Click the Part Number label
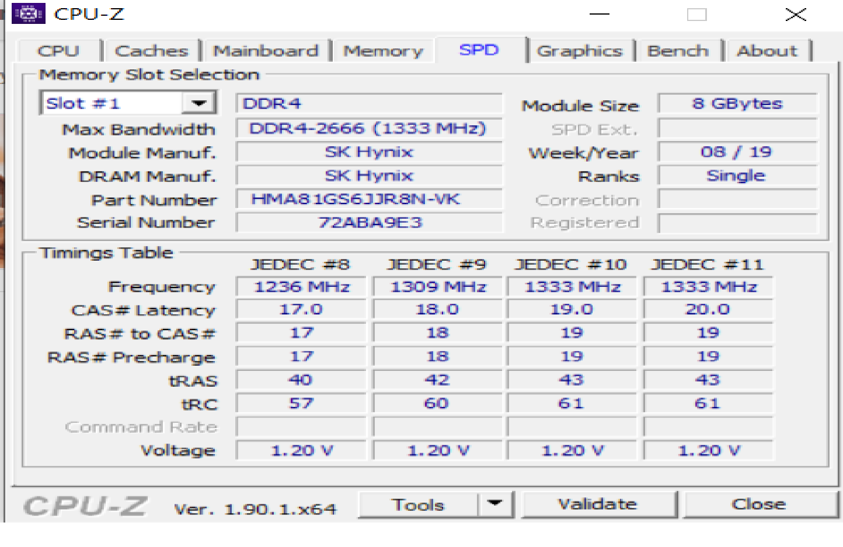843x547 pixels. click(x=154, y=200)
